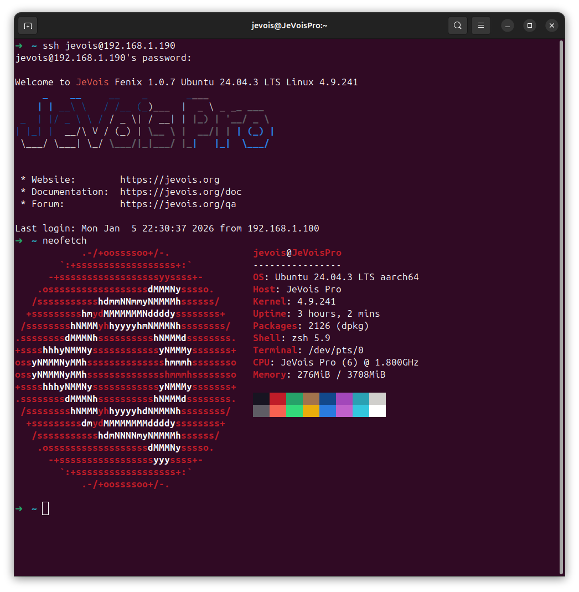The image size is (579, 592).
Task: Open a new terminal tab
Action: click(27, 25)
